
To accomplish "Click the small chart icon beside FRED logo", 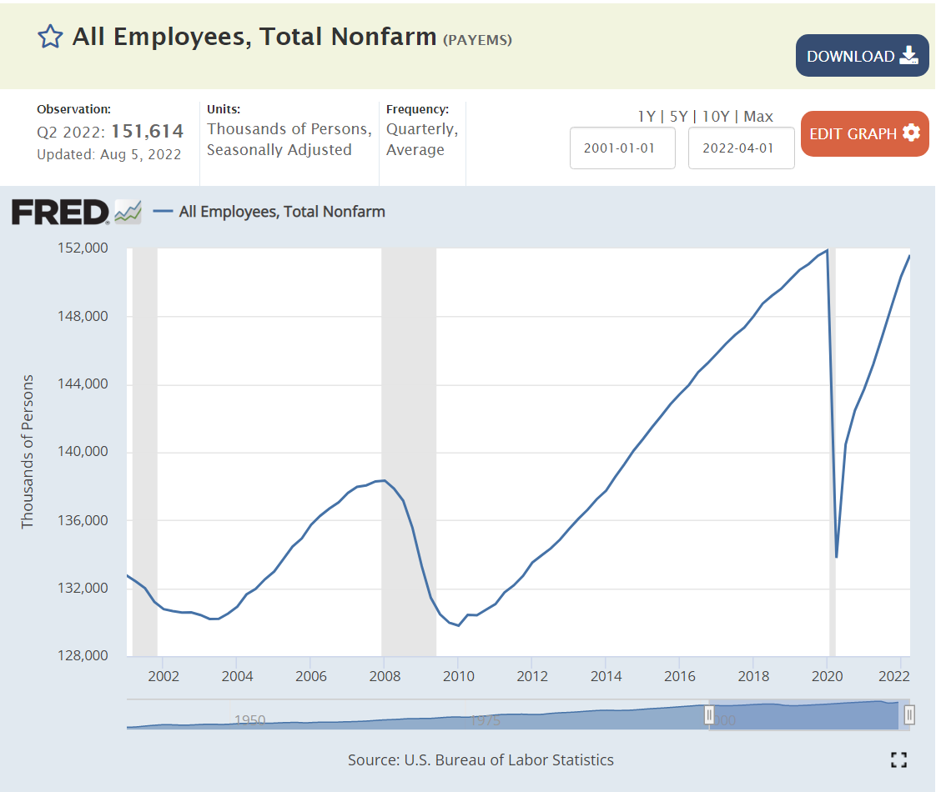I will pyautogui.click(x=128, y=212).
